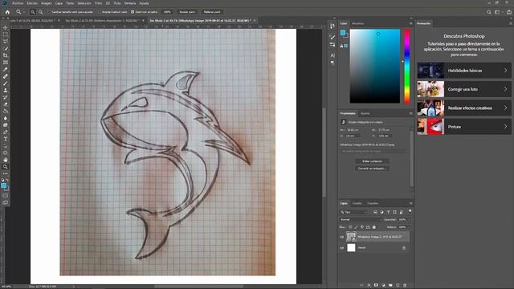Expand the Pintura tutorial chevron
This screenshot has height=289, width=514.
point(505,127)
